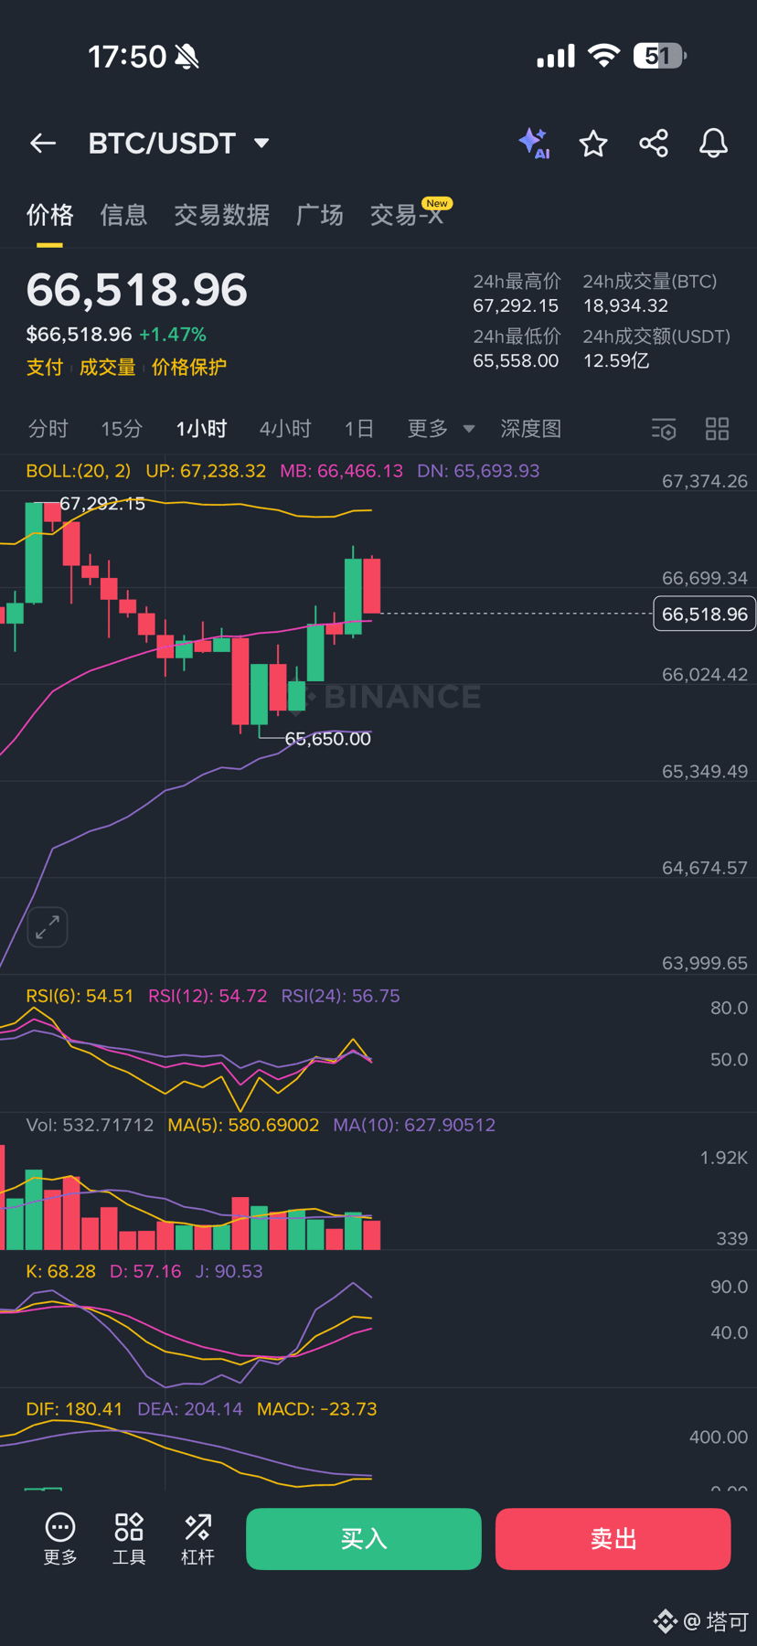Open the 杠杆 margin icon
Screen dimensions: 757x1646
click(x=197, y=1538)
